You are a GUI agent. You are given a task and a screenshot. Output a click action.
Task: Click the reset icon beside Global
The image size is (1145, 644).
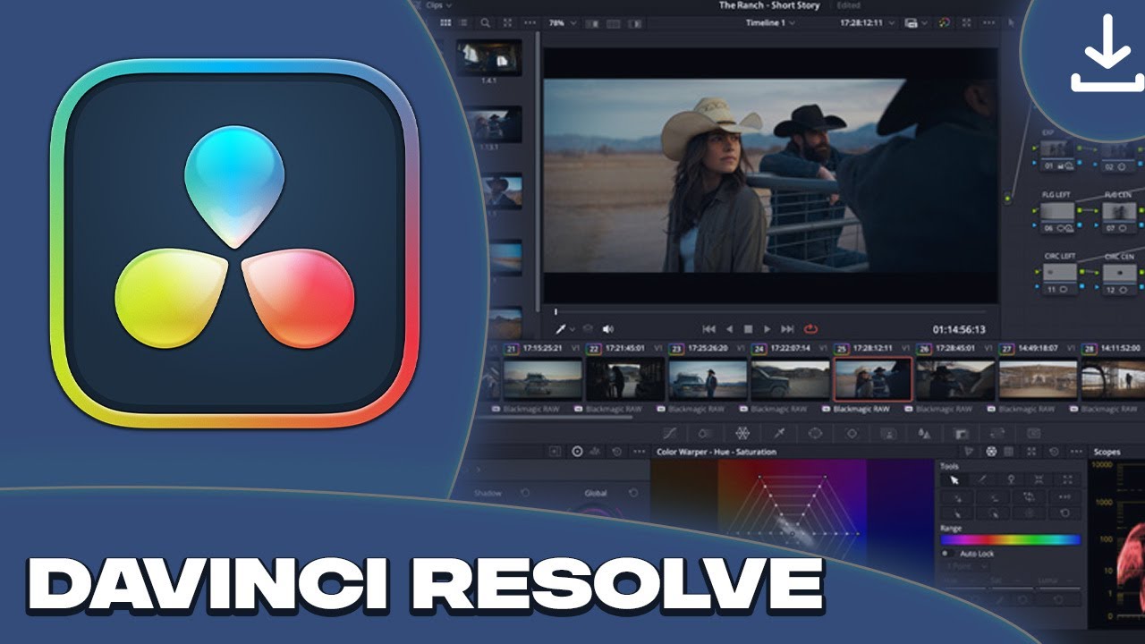tap(632, 493)
